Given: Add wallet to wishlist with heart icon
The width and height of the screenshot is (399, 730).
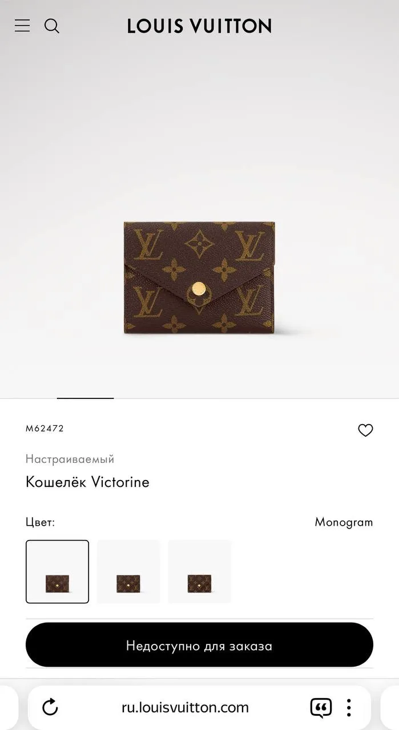Looking at the screenshot, I should 365,430.
